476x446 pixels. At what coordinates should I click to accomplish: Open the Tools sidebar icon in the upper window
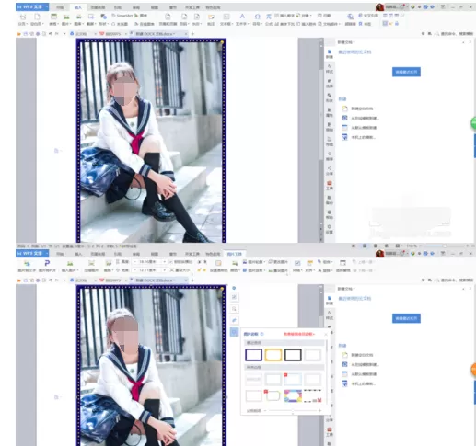[330, 186]
